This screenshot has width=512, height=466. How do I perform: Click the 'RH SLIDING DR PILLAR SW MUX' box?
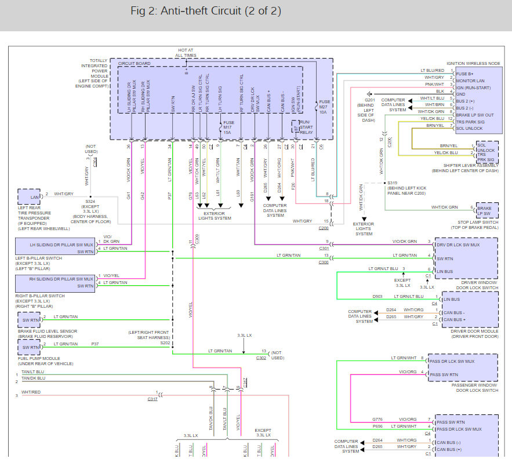click(55, 283)
